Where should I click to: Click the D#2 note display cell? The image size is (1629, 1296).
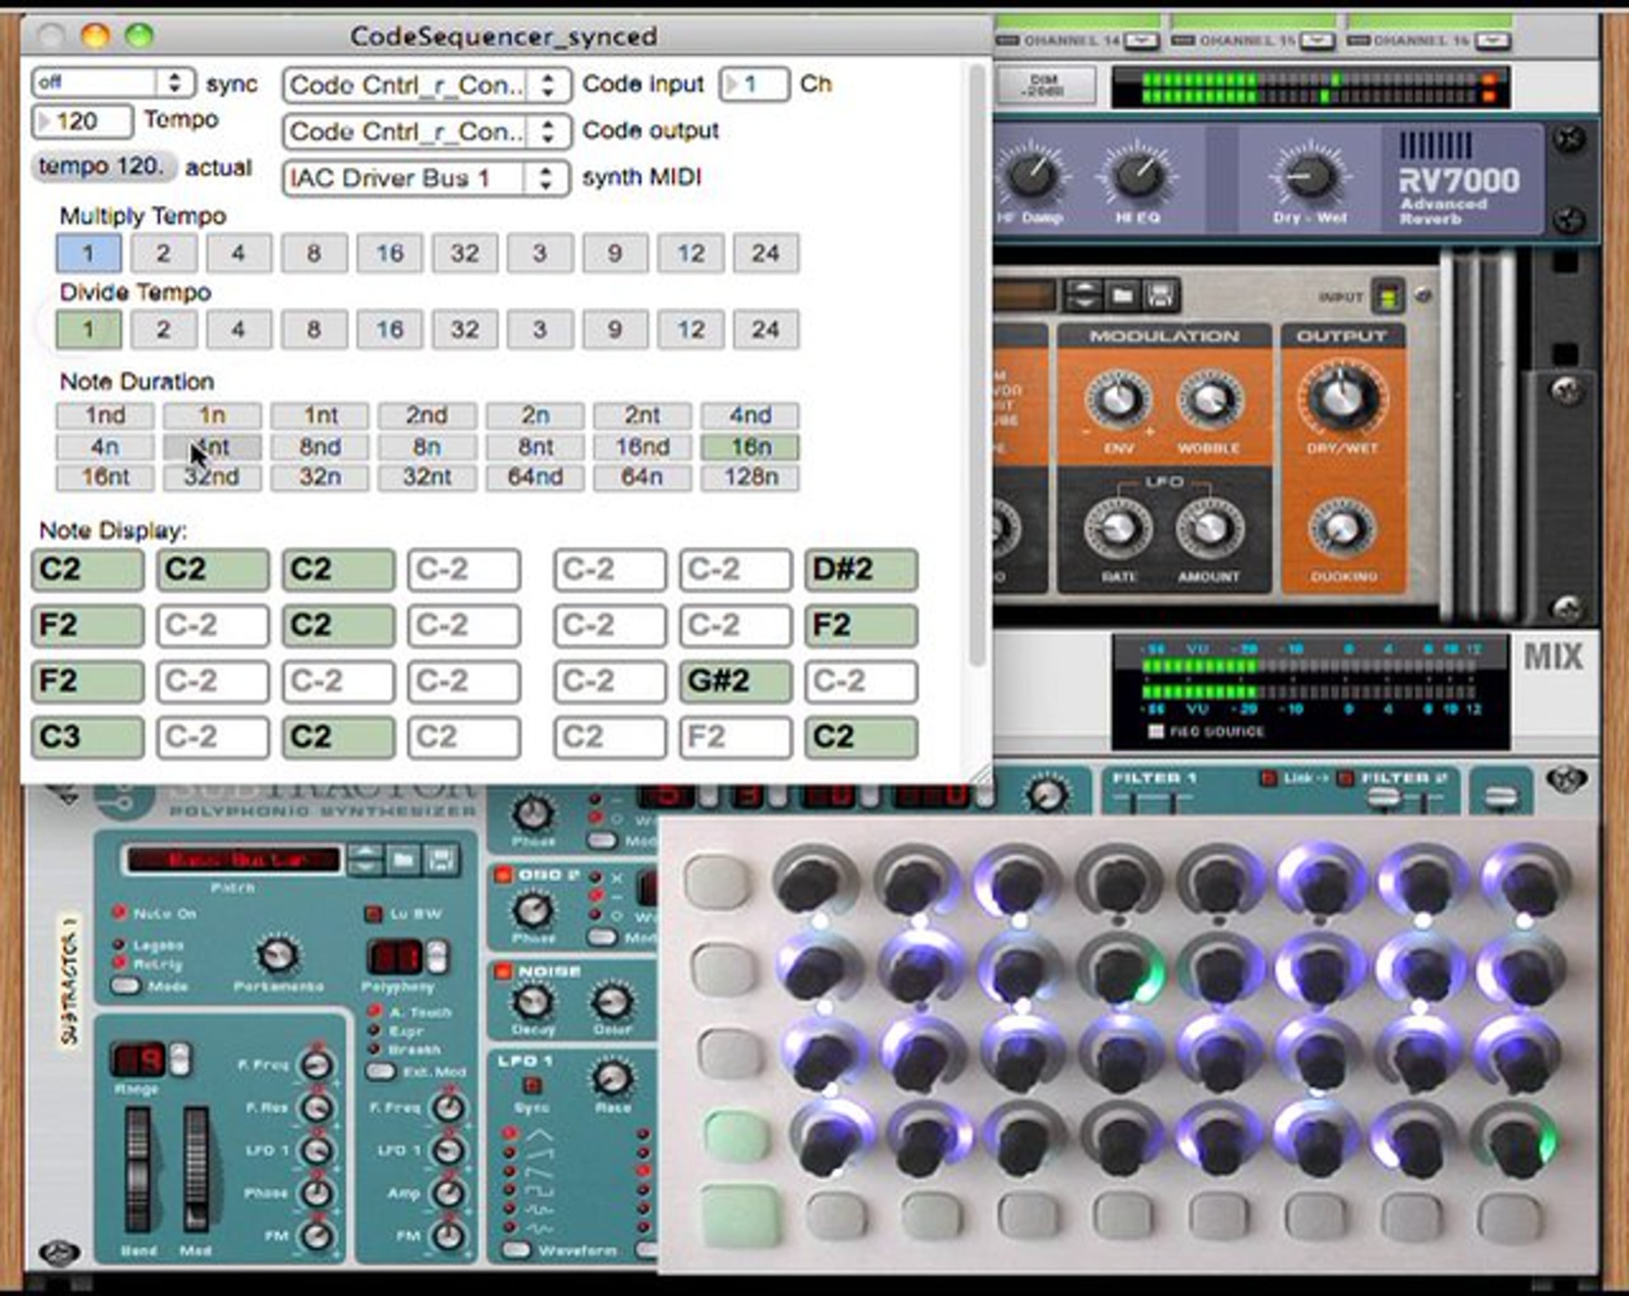[x=861, y=570]
